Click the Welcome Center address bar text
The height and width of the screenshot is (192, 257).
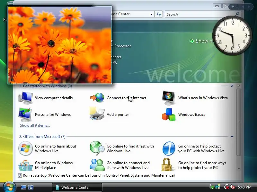point(121,14)
